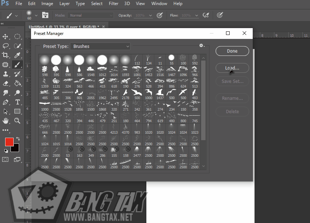310x223 pixels.
Task: Select the bird brush preset 2178
Action: click(125, 94)
